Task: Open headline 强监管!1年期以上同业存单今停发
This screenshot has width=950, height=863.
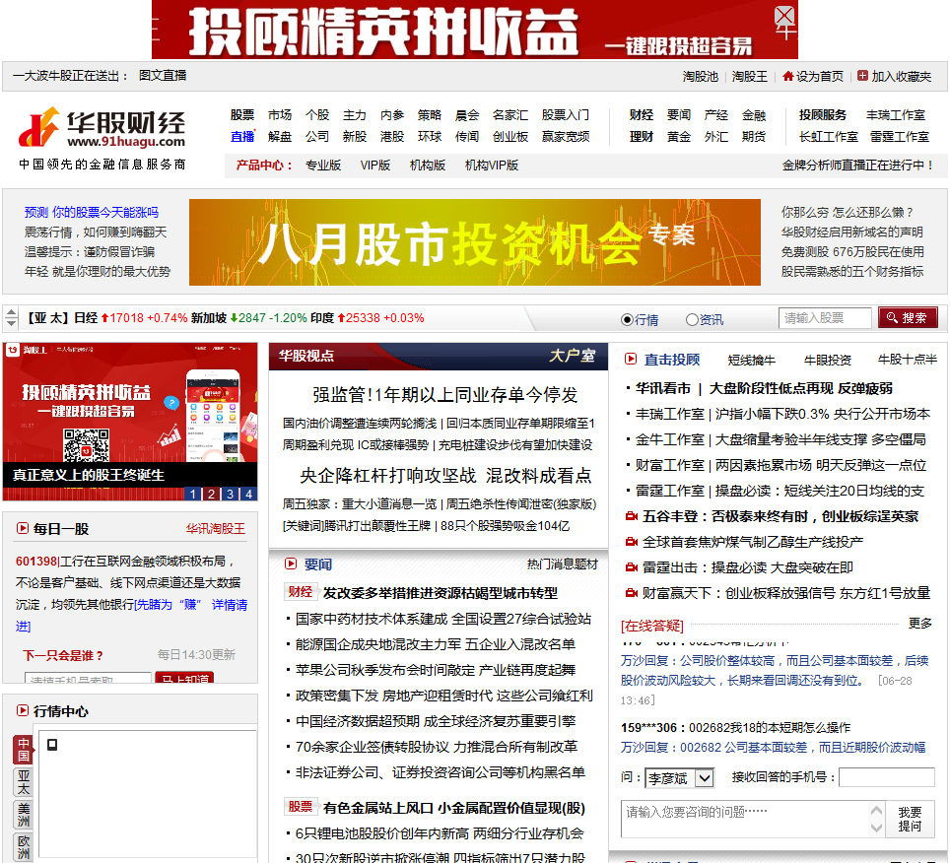Action: pos(444,395)
